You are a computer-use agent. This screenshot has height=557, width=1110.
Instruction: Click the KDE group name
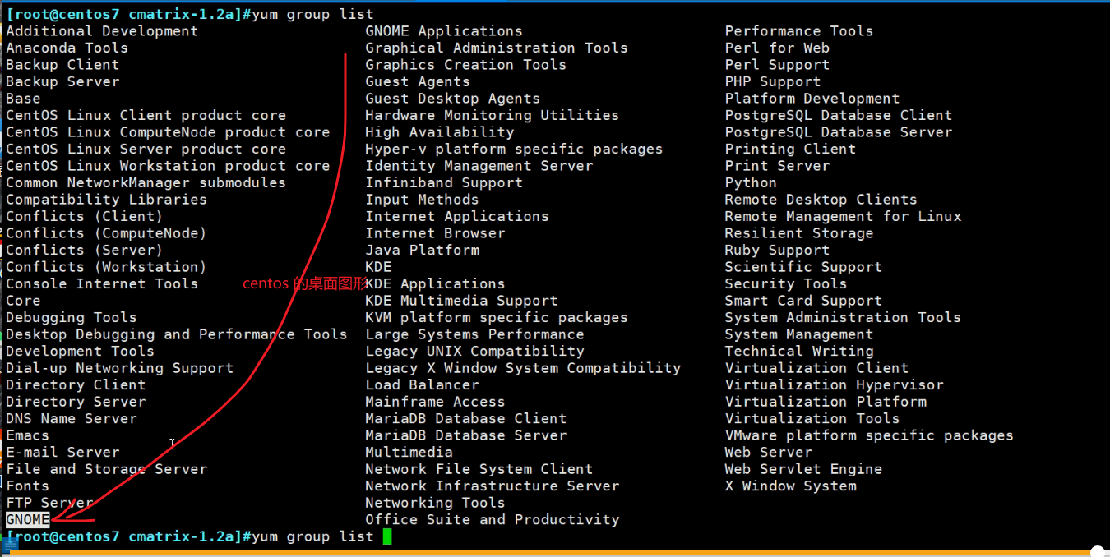point(378,267)
